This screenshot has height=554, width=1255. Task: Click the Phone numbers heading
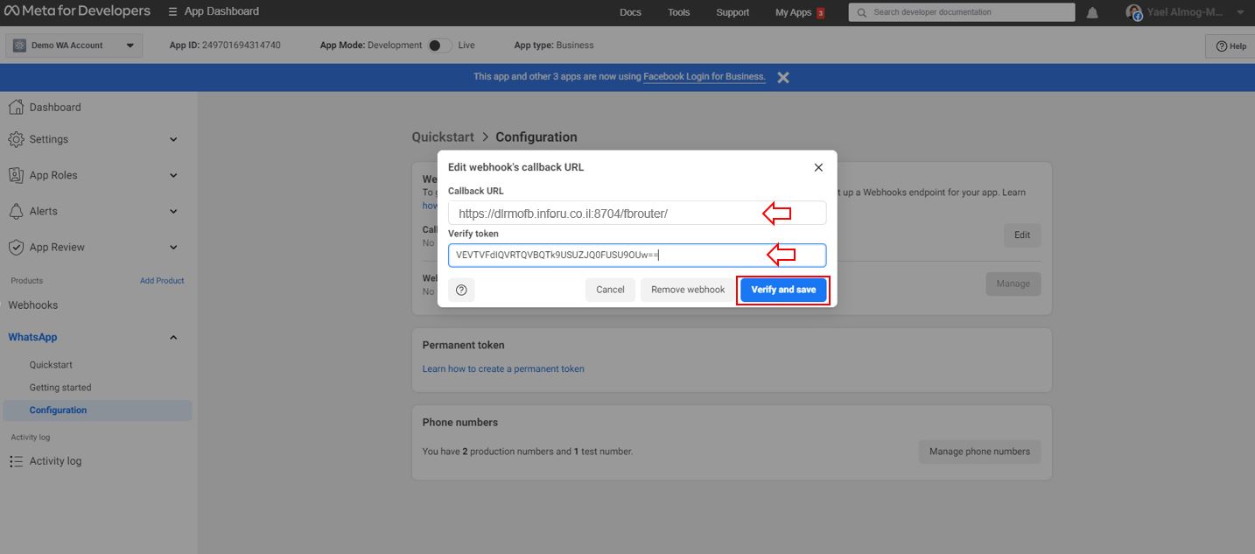tap(460, 422)
